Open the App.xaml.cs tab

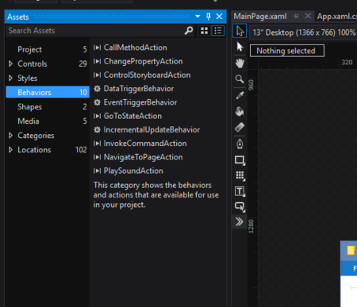coord(336,17)
